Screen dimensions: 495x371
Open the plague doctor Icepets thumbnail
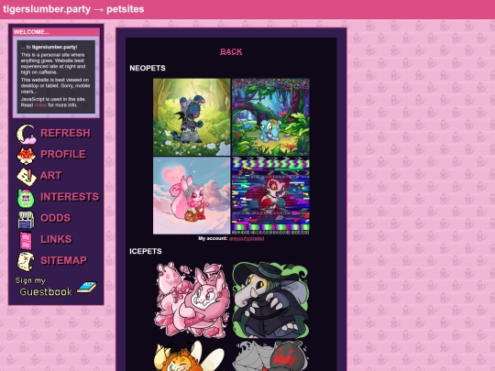[270, 300]
